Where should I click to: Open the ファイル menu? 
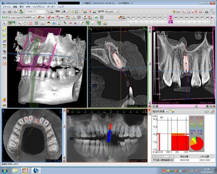point(6,7)
